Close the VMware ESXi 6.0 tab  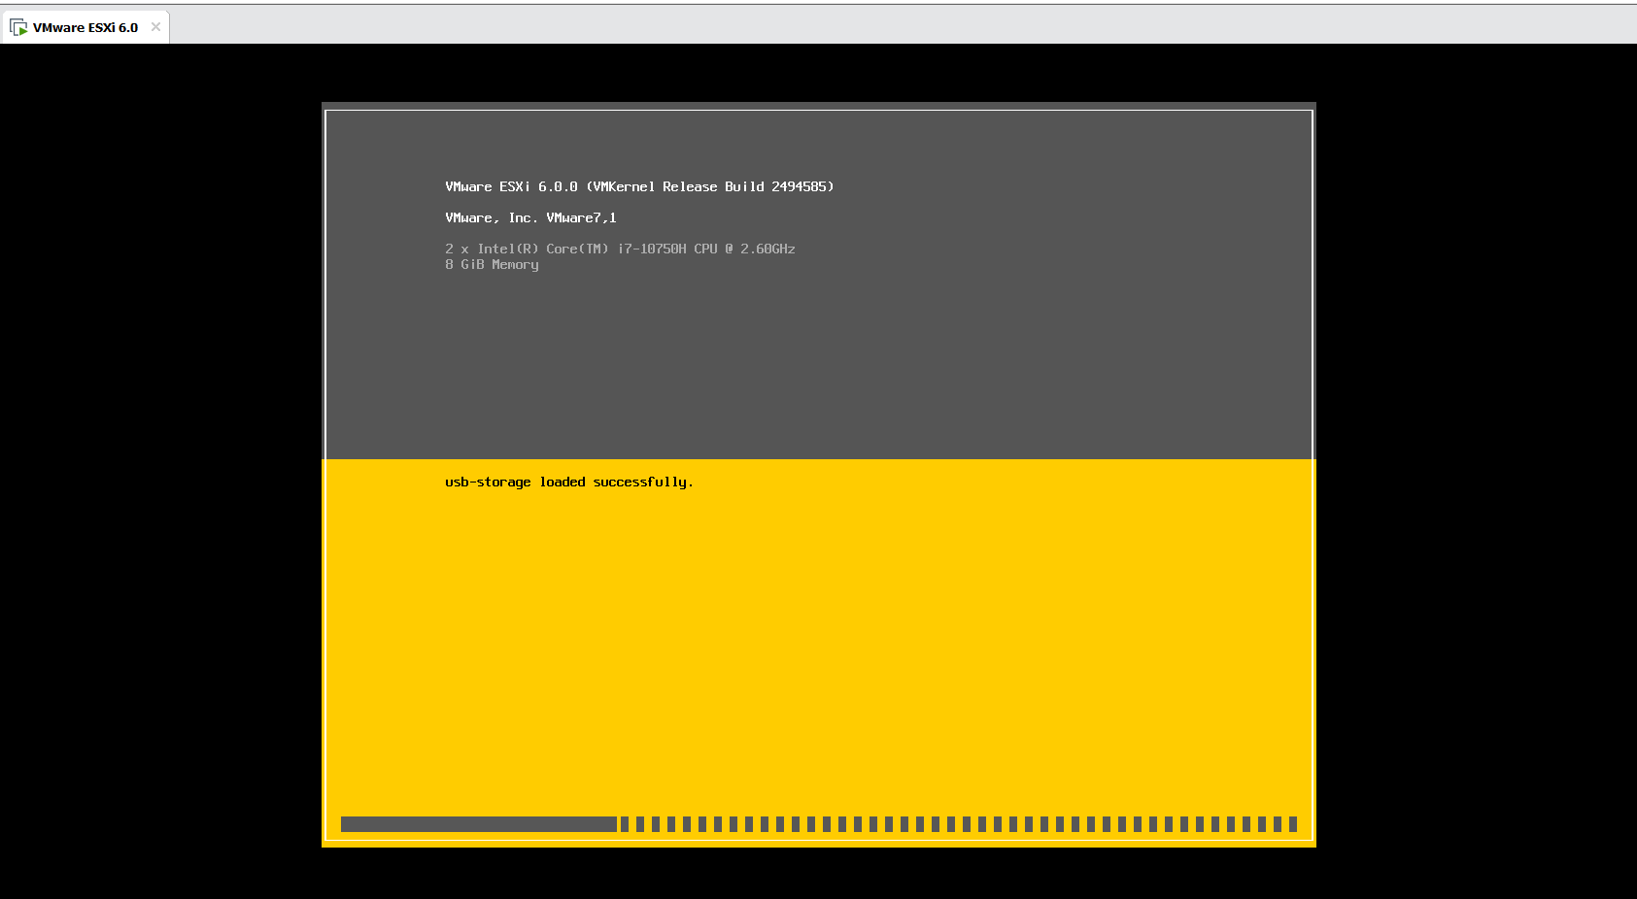[155, 27]
